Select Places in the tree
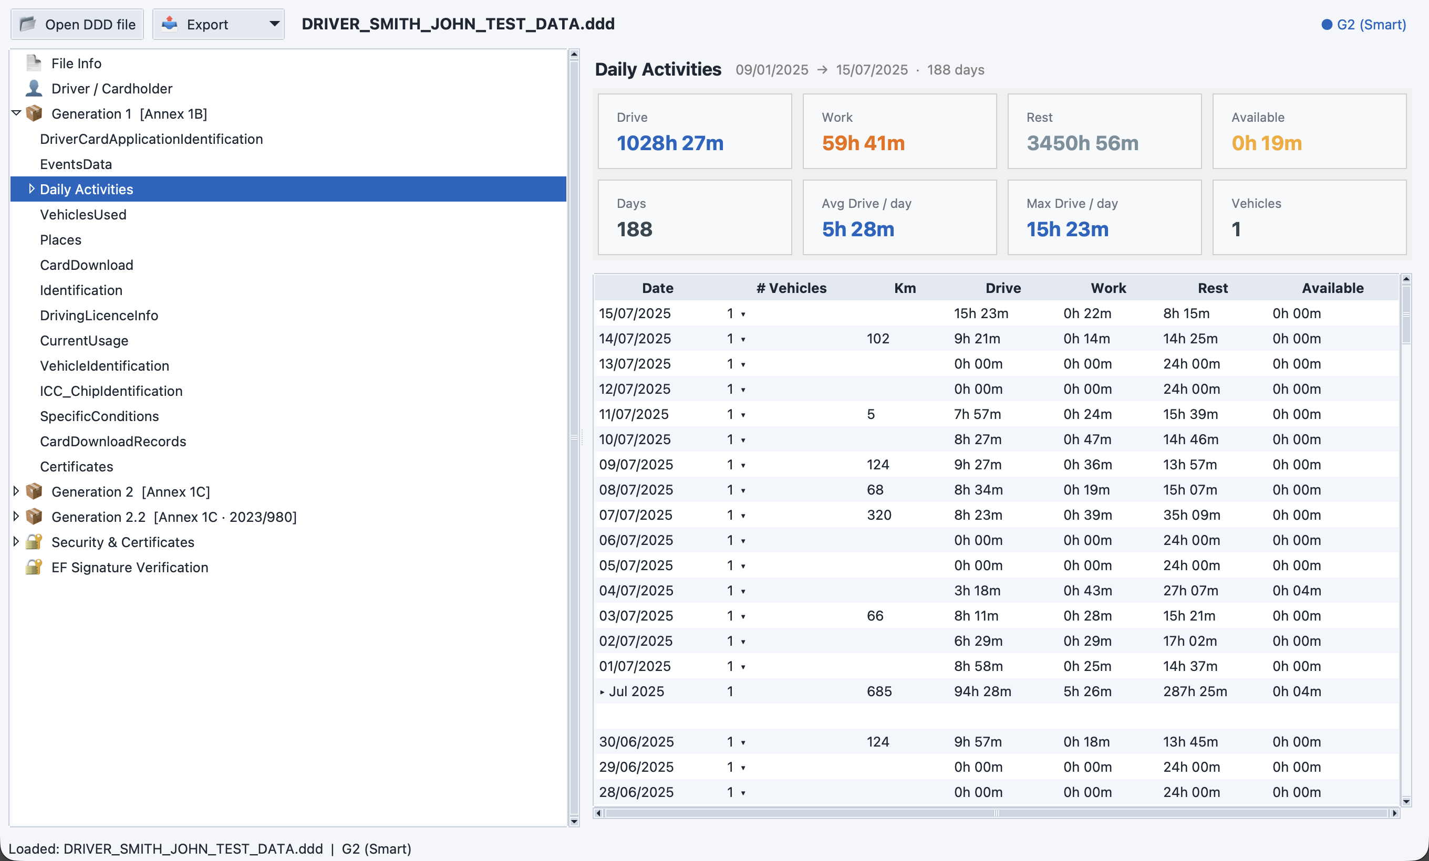The height and width of the screenshot is (861, 1429). [60, 240]
